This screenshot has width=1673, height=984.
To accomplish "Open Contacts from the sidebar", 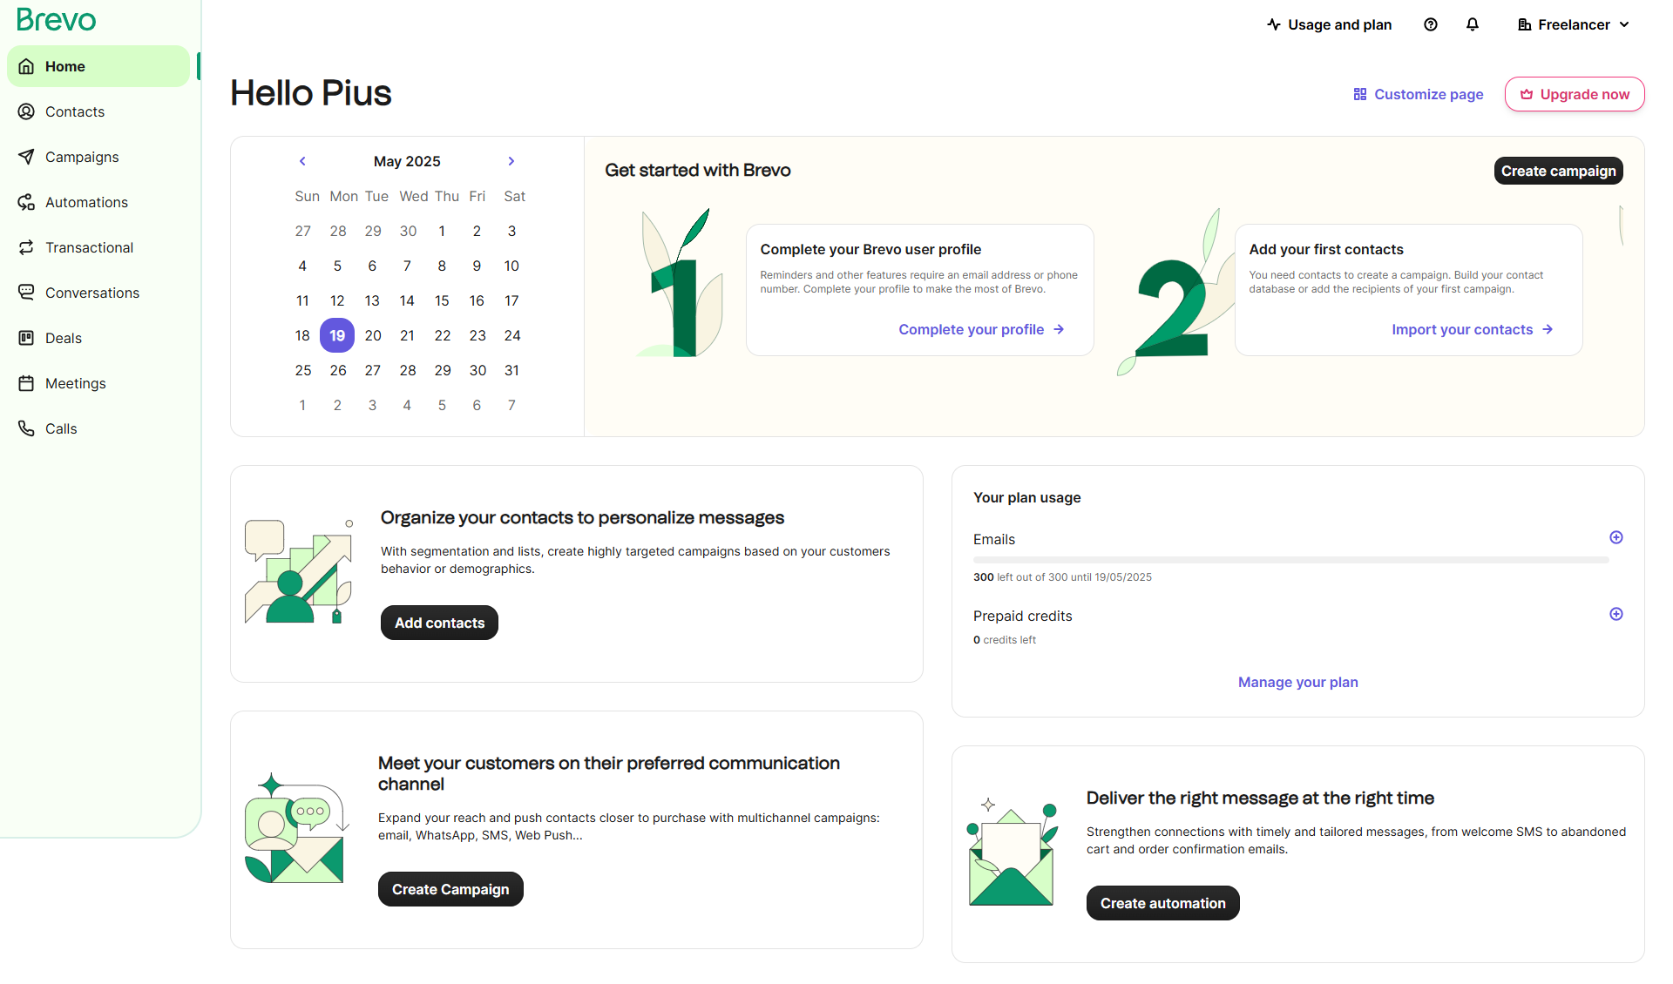I will (98, 111).
